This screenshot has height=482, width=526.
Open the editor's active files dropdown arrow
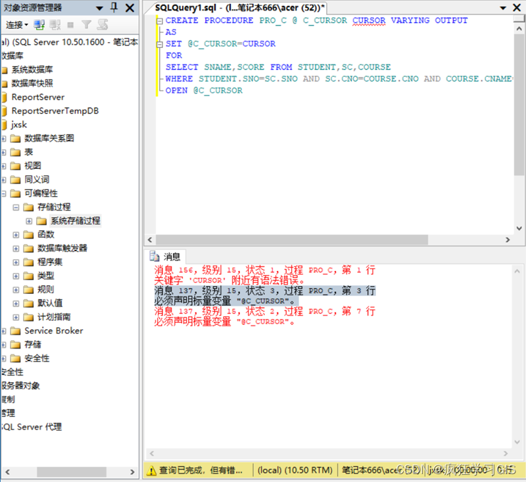[x=503, y=8]
